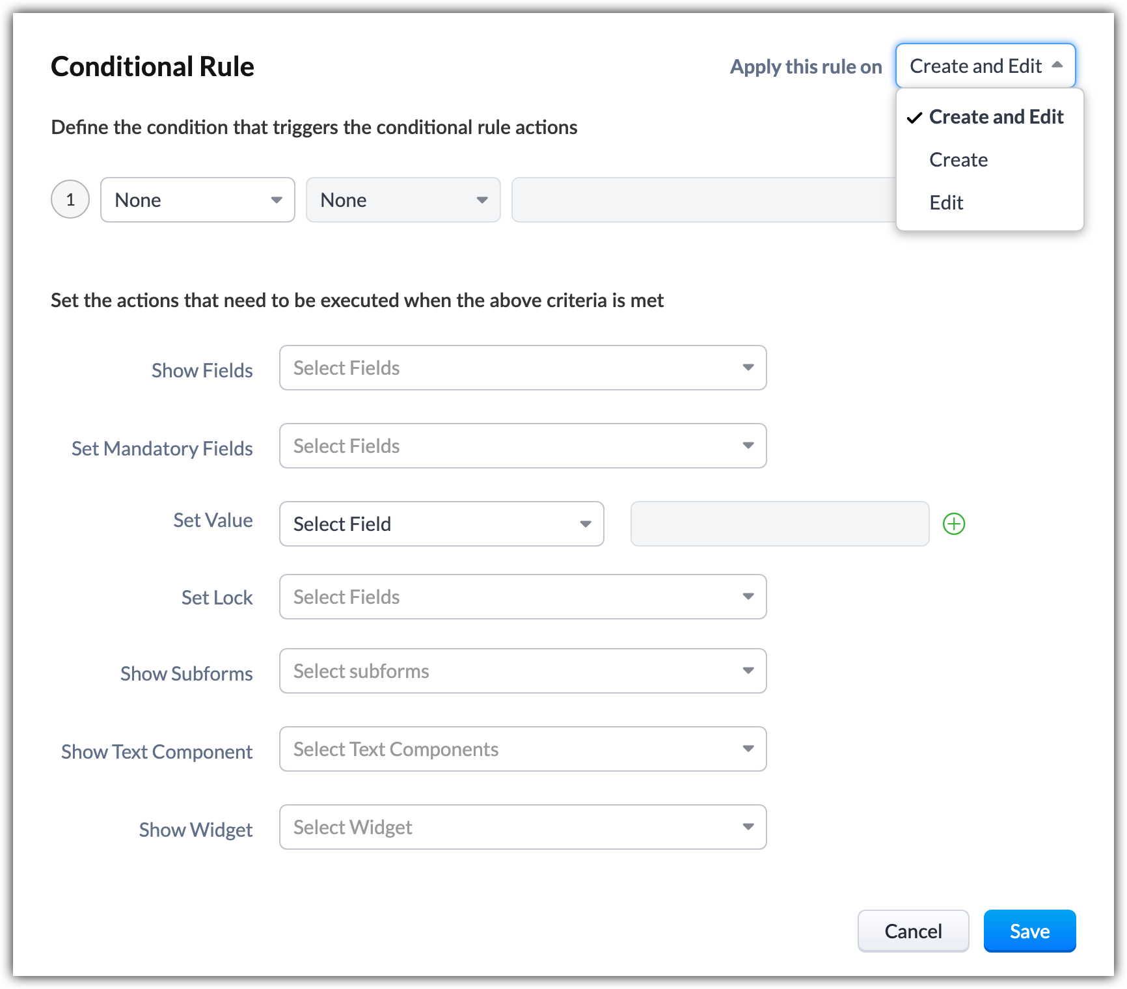This screenshot has width=1127, height=989.
Task: Open the second None operator dropdown
Action: [403, 200]
